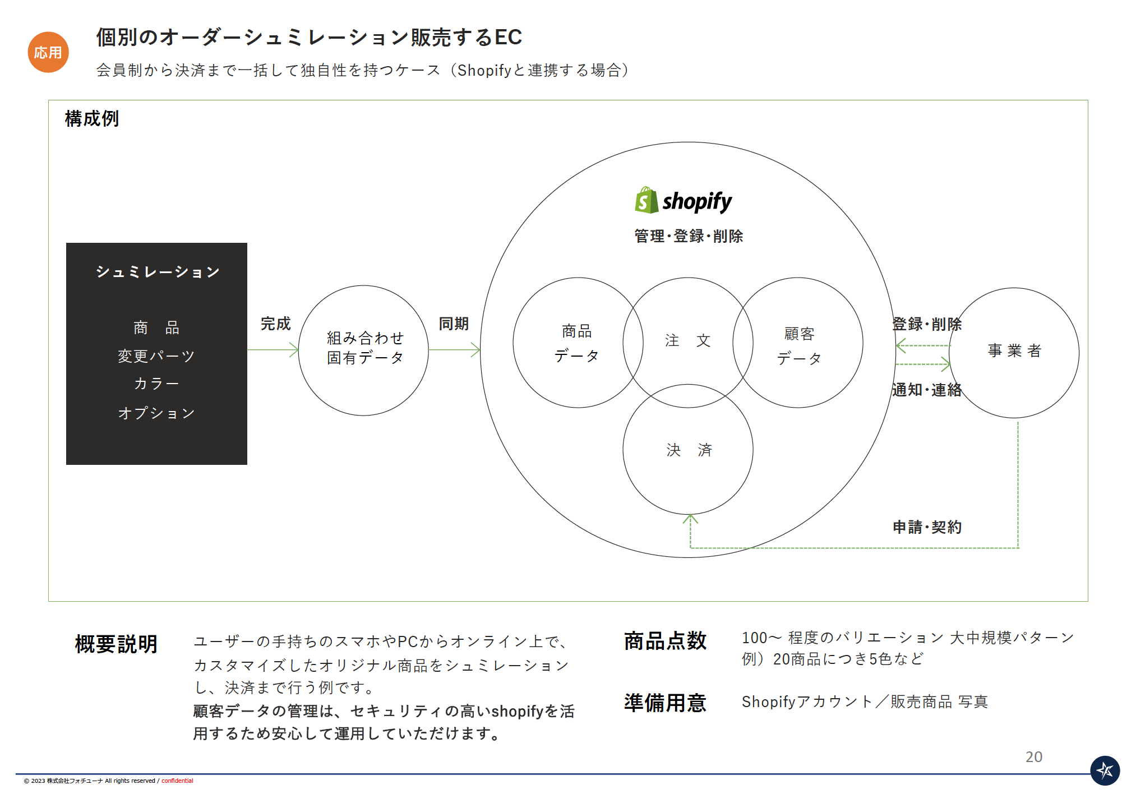Image resolution: width=1136 pixels, height=803 pixels.
Task: Click dashed arrowhead pointing up to 決済
Action: point(690,519)
